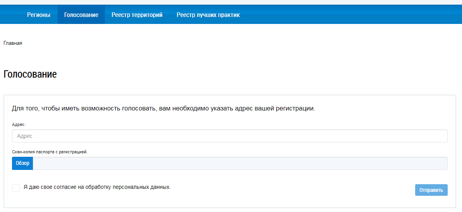Click the Голосование page heading
The width and height of the screenshot is (462, 212).
[30, 74]
